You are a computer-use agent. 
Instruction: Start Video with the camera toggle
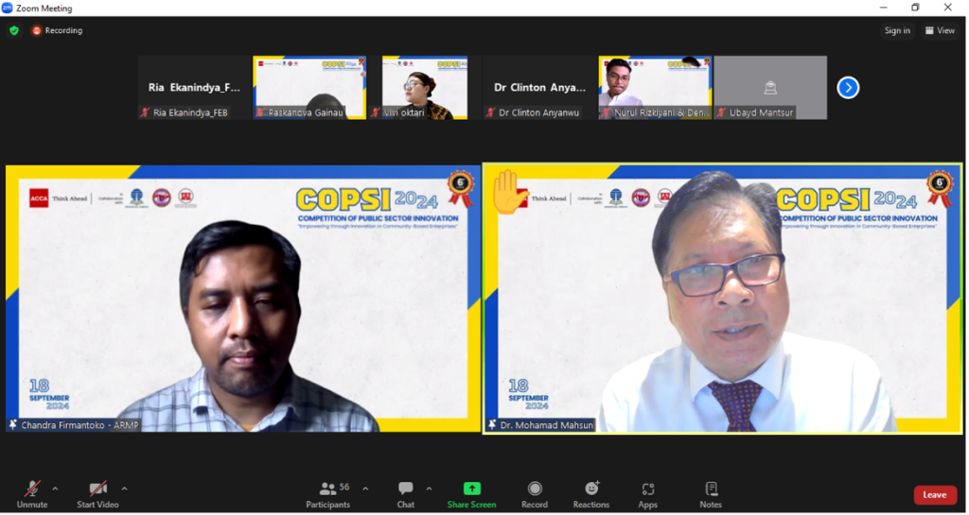tap(97, 489)
